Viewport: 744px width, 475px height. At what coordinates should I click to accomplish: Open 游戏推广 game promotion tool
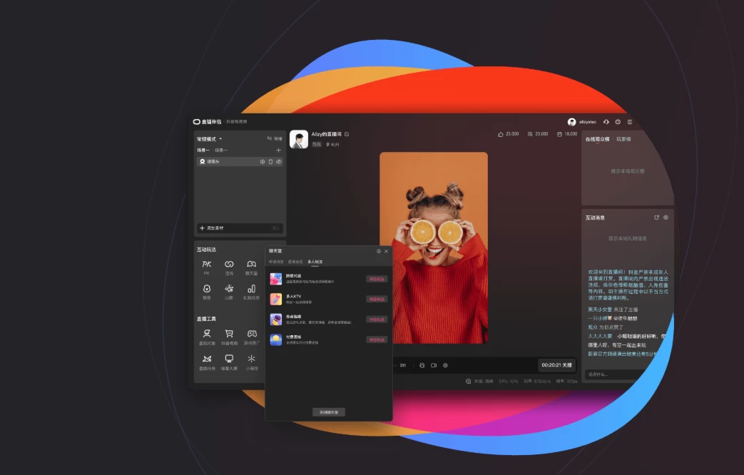pyautogui.click(x=252, y=337)
